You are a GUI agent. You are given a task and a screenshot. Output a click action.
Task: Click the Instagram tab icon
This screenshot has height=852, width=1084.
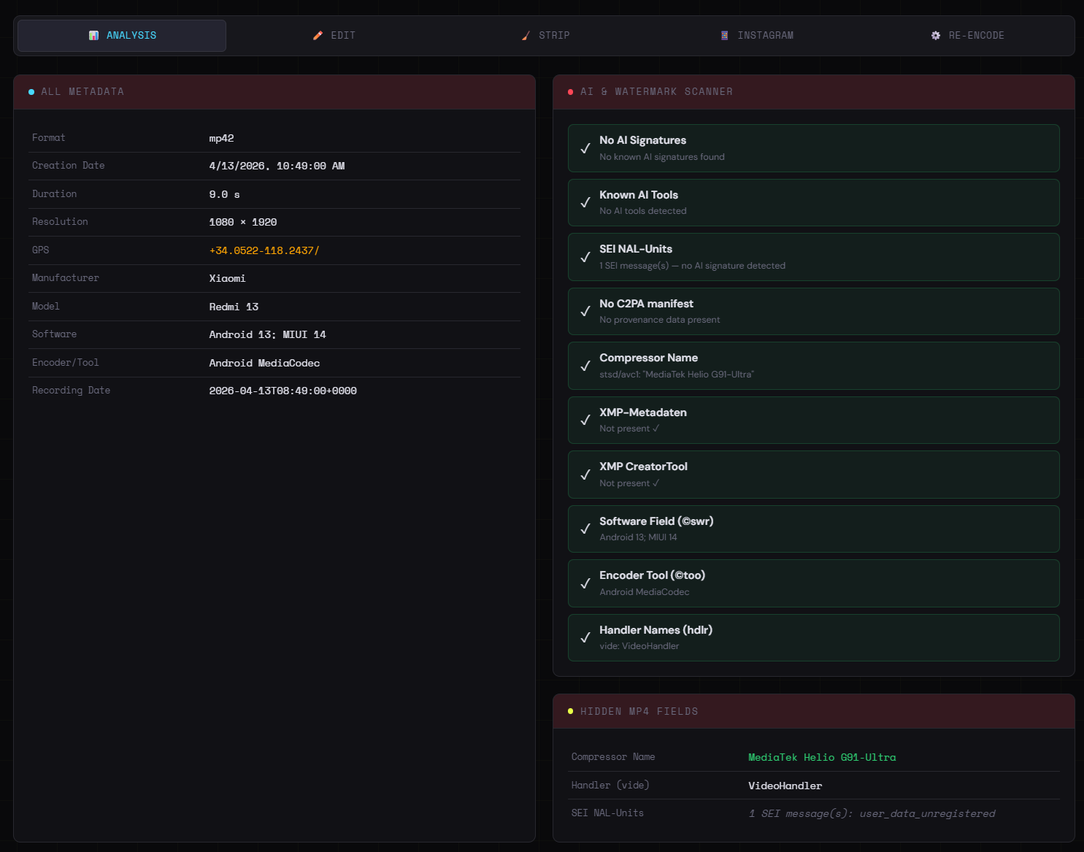(724, 36)
